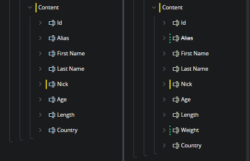Screen dimensions: 250x161
Task: Select the Last Name item in right tree
Action: pyautogui.click(x=195, y=69)
